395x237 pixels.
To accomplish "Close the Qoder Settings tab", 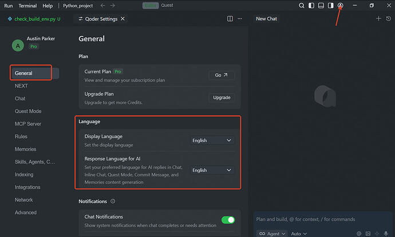I will pos(123,19).
